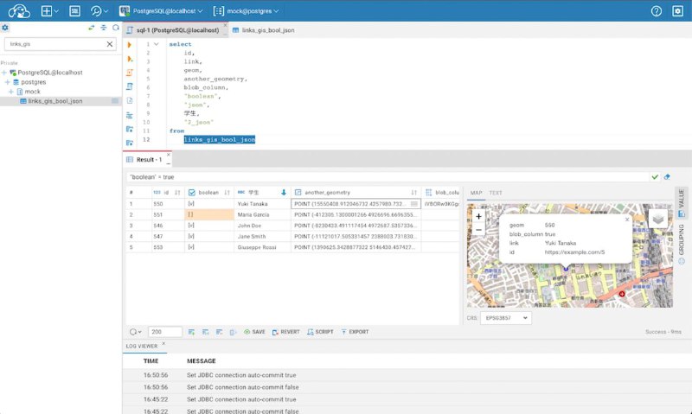
Task: Switch value panel to MAP view
Action: click(476, 193)
